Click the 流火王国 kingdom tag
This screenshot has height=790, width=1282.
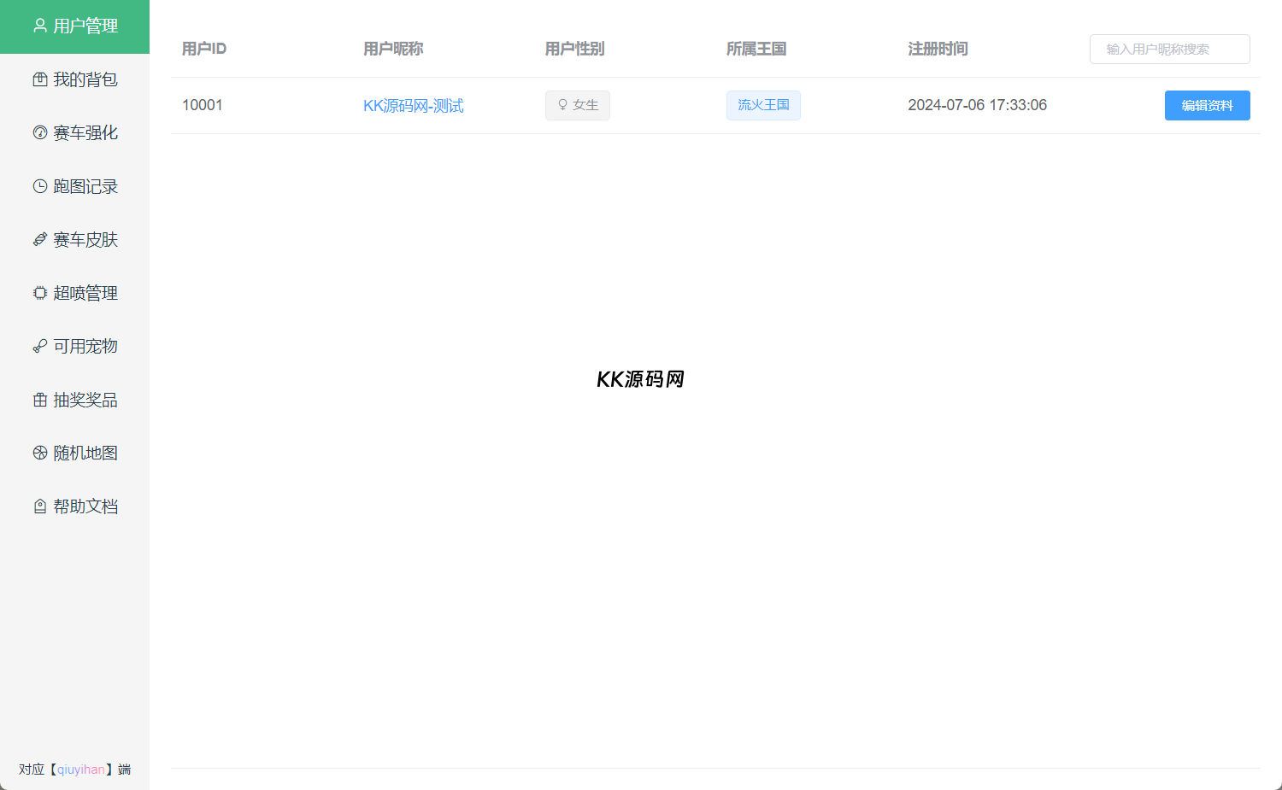(763, 105)
